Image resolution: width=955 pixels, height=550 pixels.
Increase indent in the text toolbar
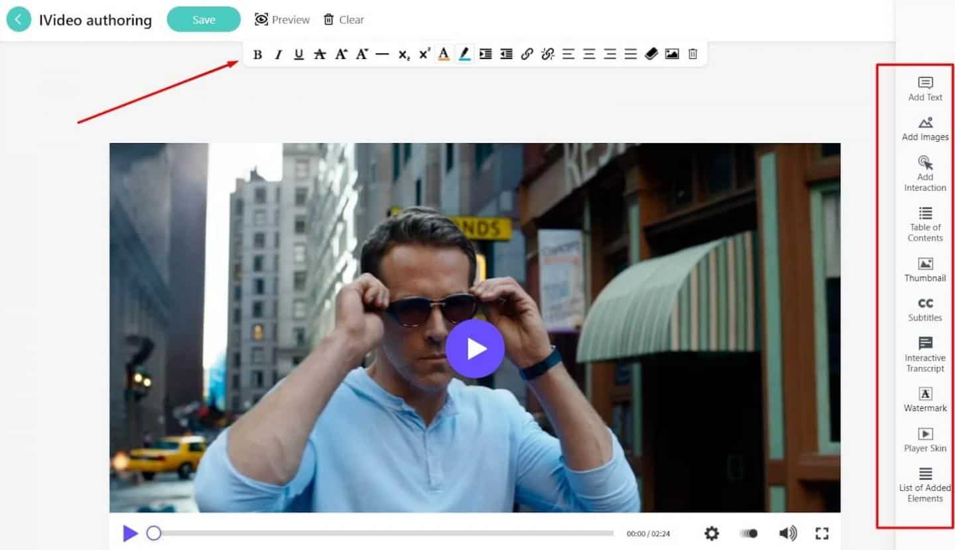(x=485, y=54)
